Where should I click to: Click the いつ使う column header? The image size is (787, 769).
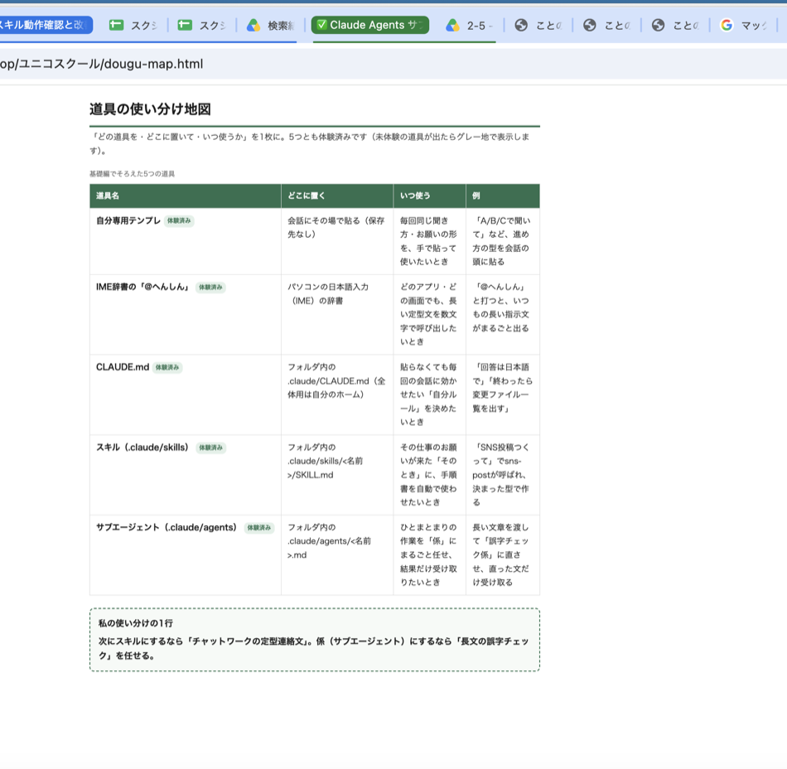(430, 196)
